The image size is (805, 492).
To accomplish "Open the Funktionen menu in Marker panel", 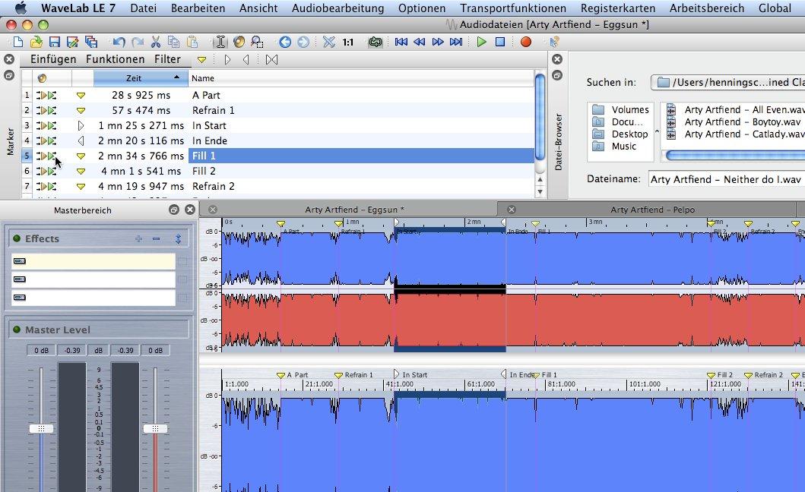I will 116,59.
